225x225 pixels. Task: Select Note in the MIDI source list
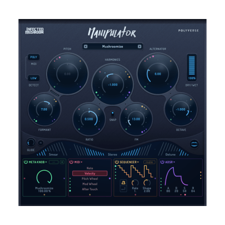(x=90, y=168)
